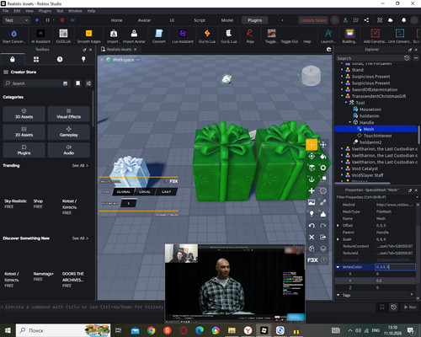Select the F3X Rotate tool
The image size is (421, 337).
[312, 156]
